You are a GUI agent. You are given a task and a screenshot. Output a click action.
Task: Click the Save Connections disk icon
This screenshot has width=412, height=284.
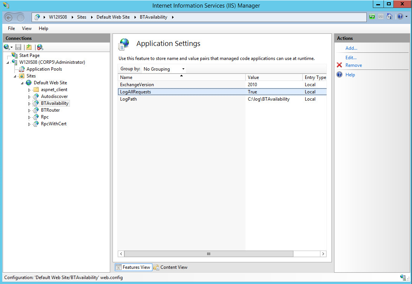18,47
